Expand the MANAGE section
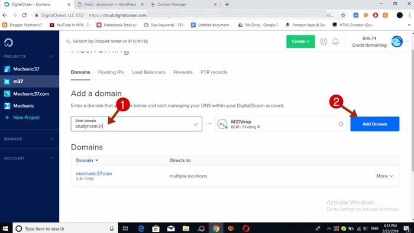The image size is (414, 233). click(51, 139)
